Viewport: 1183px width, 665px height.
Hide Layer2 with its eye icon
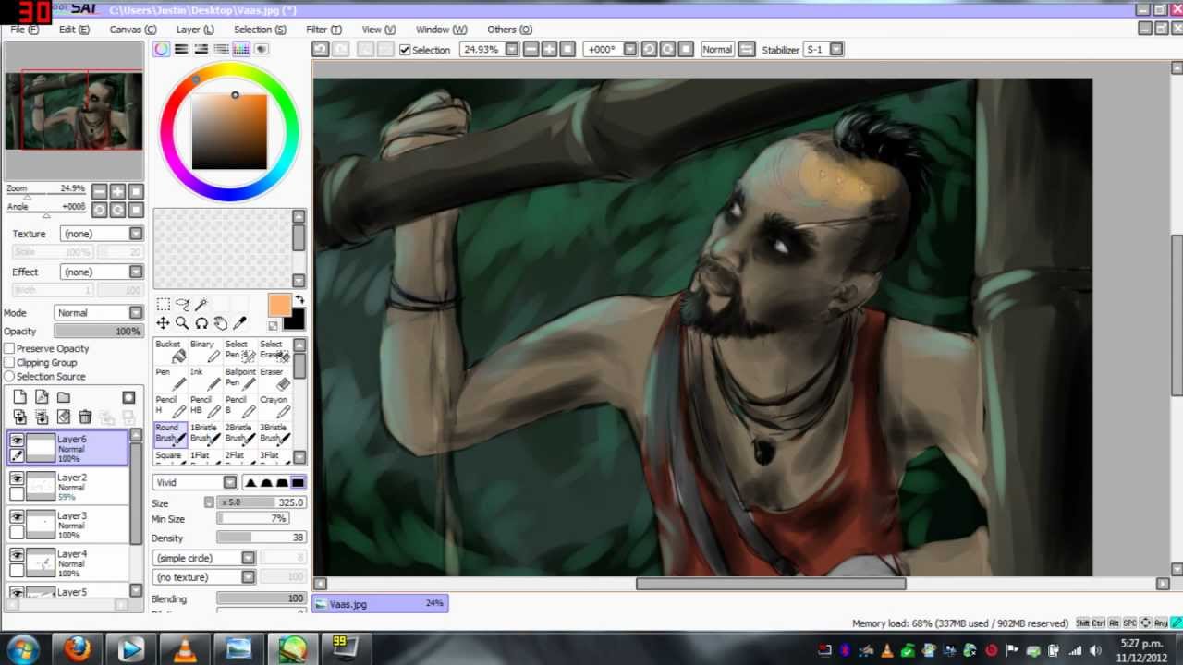point(17,478)
